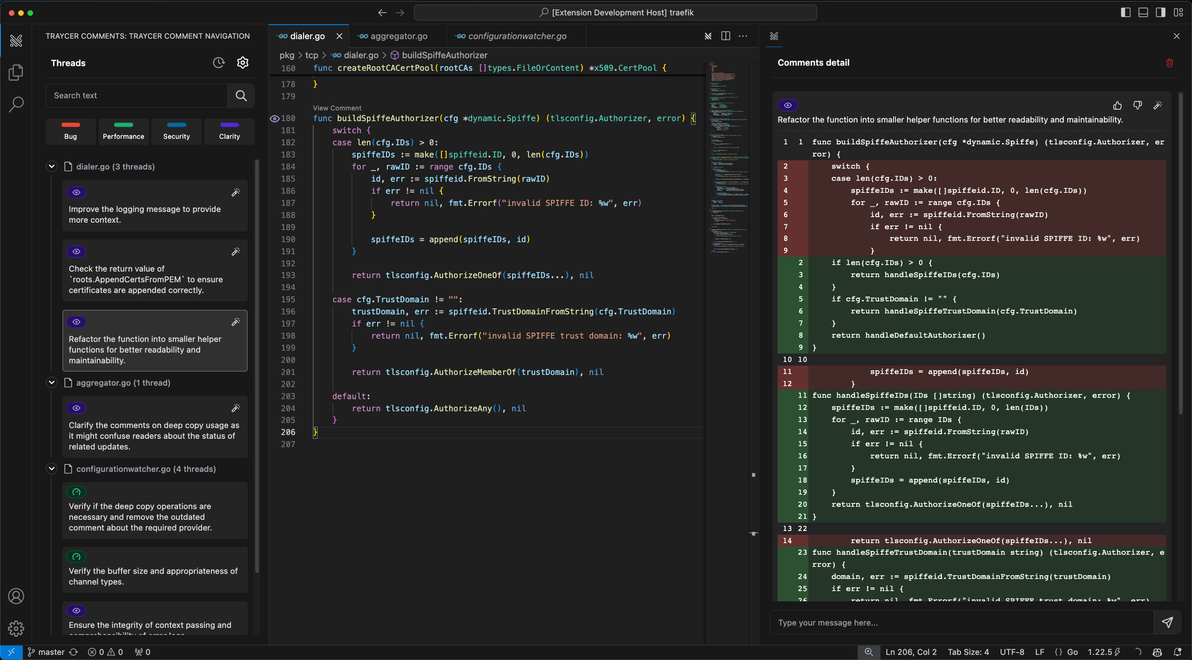The height and width of the screenshot is (660, 1192).
Task: Click the eye gutter icon at line 180
Action: [x=275, y=118]
